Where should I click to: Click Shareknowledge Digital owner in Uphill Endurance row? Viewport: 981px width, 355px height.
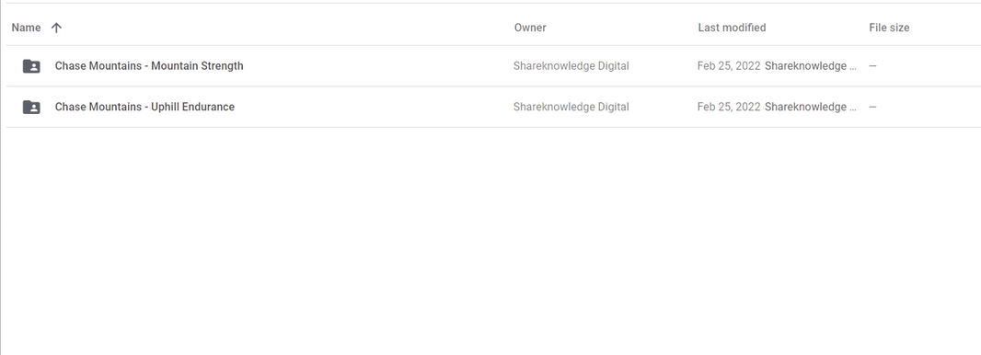coord(571,107)
